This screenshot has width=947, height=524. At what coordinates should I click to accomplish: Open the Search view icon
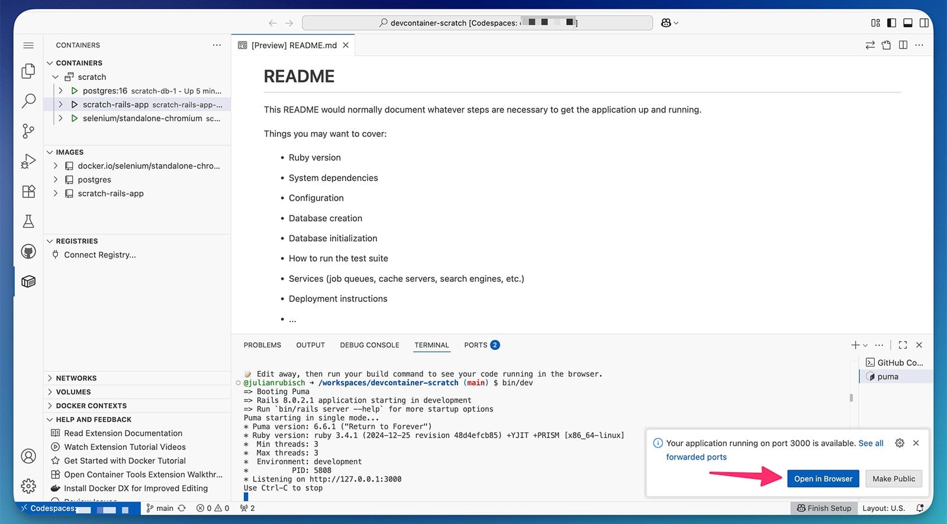click(28, 101)
